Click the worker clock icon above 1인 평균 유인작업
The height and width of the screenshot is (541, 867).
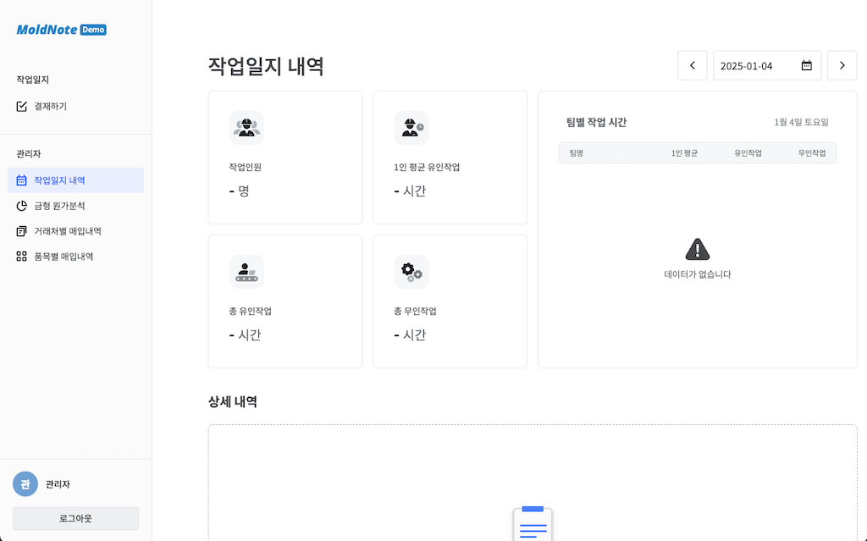pos(411,128)
